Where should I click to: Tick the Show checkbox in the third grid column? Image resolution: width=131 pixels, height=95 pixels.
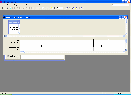click(72, 46)
